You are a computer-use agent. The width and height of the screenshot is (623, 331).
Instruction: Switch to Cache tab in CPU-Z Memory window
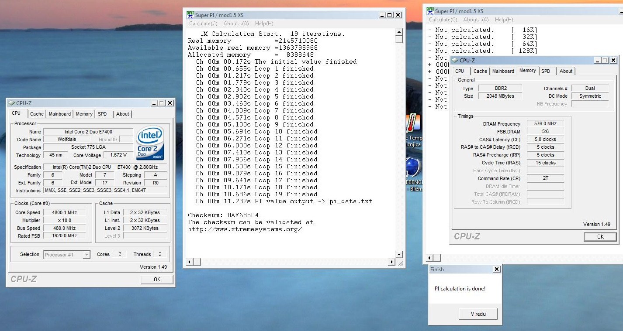click(x=480, y=71)
